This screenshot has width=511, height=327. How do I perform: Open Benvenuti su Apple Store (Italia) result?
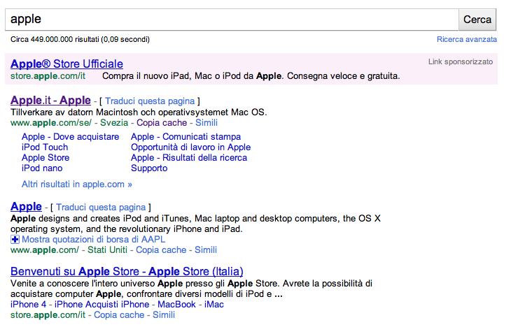pos(127,270)
